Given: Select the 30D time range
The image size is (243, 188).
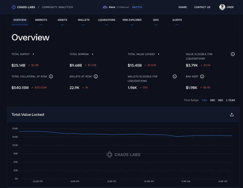Looking at the screenshot, I should 212,100.
